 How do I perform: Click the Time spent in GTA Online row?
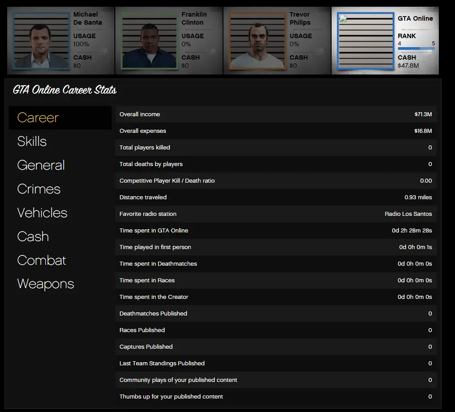276,231
